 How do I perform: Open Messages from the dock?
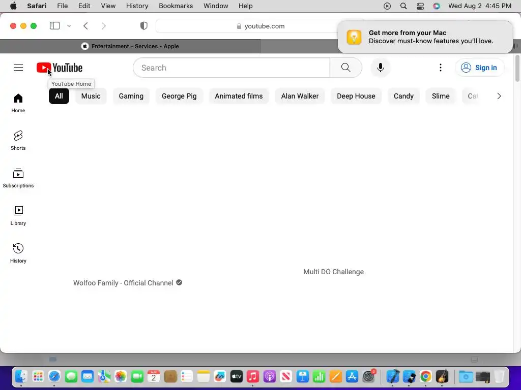[x=71, y=377]
